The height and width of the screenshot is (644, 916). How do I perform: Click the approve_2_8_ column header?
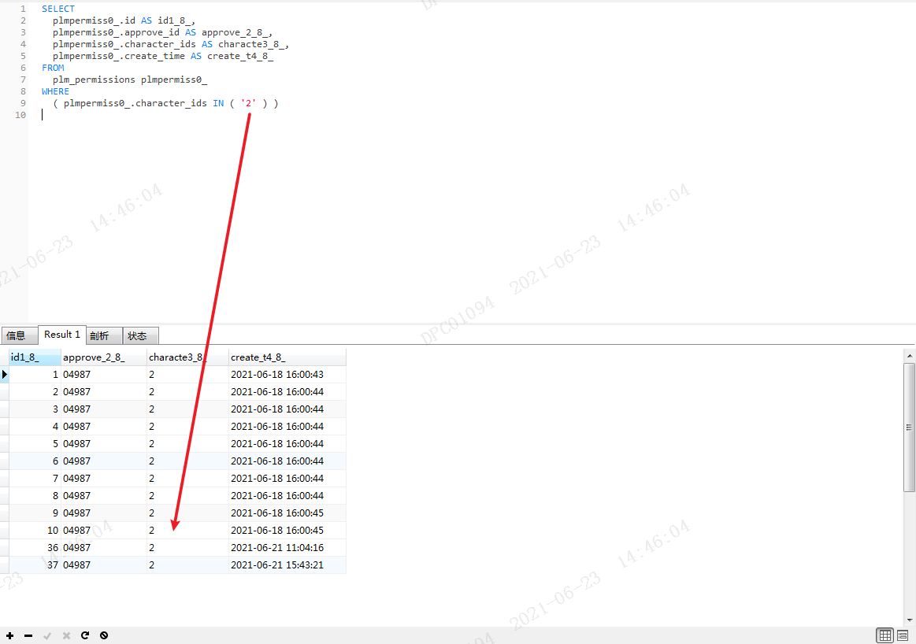103,357
